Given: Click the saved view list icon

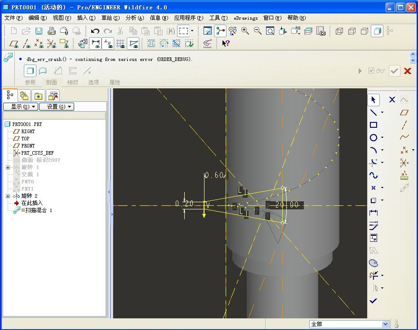Looking at the screenshot, I should [x=296, y=31].
